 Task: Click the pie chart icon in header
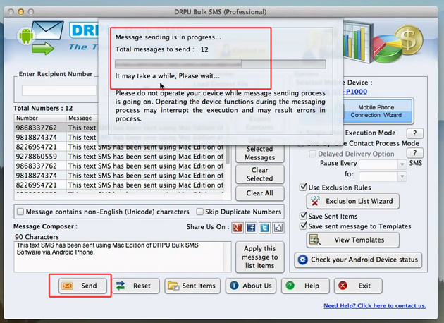click(x=387, y=49)
